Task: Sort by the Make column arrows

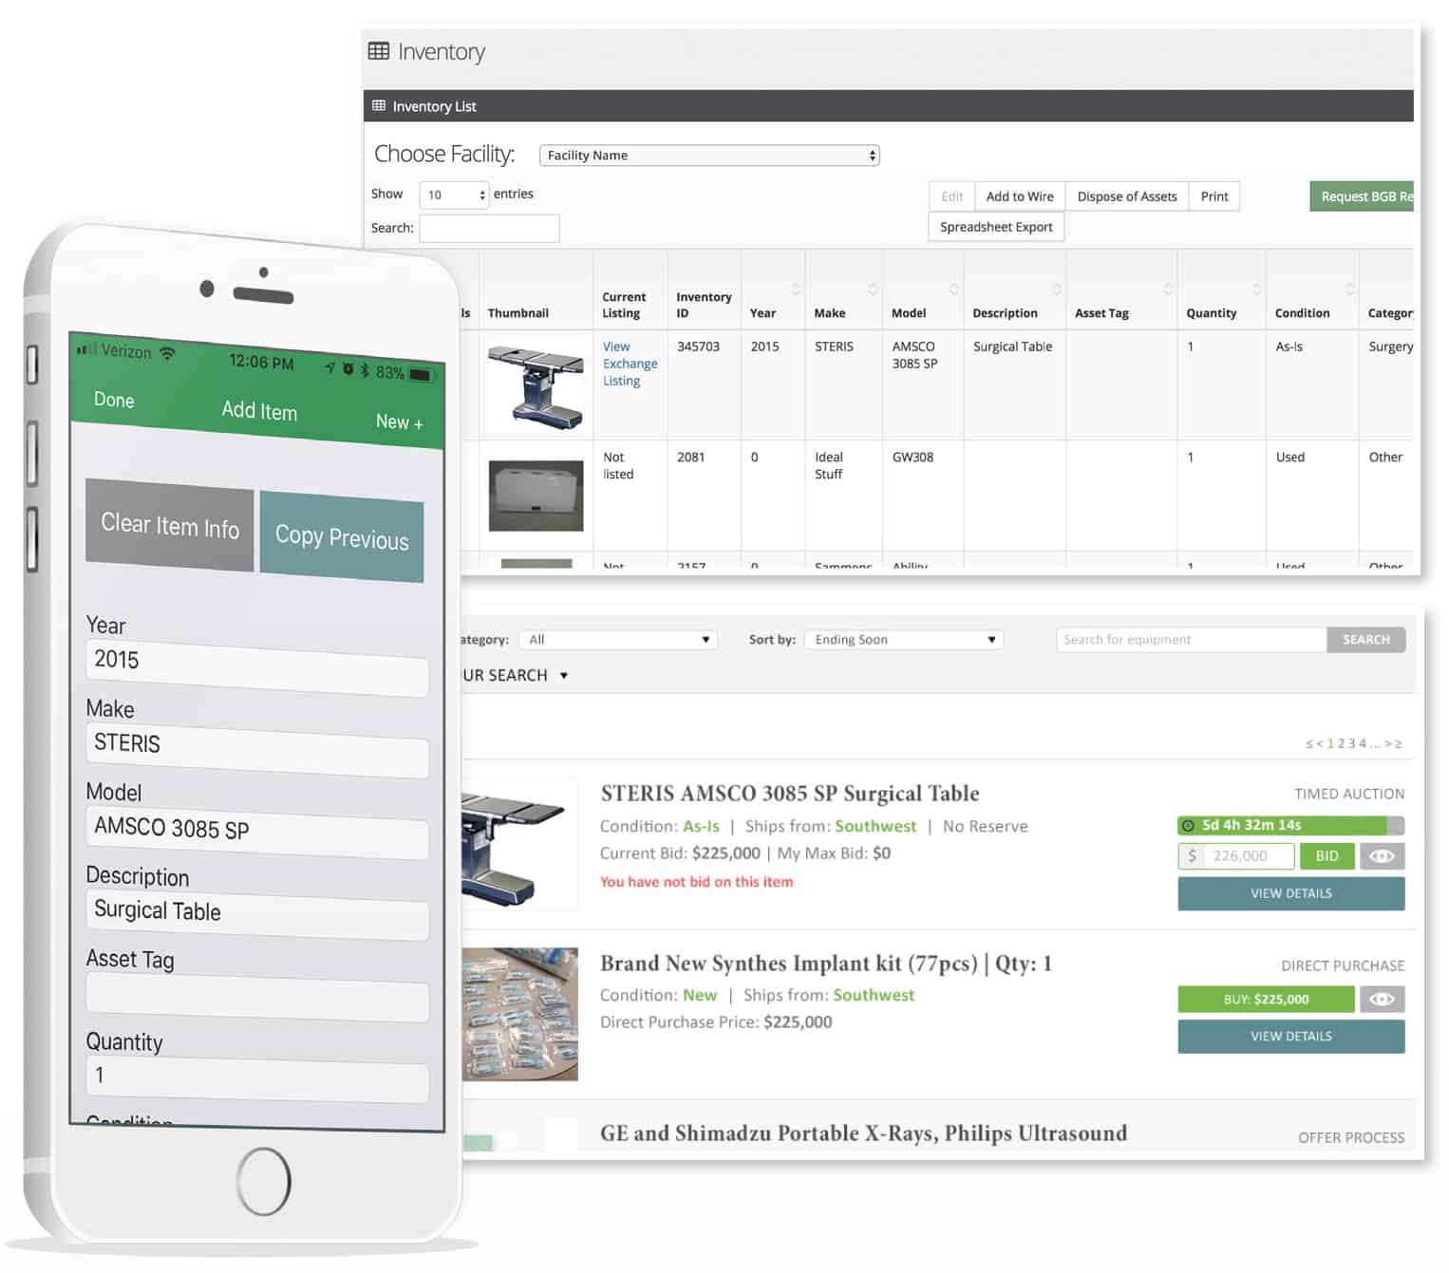Action: pyautogui.click(x=873, y=289)
